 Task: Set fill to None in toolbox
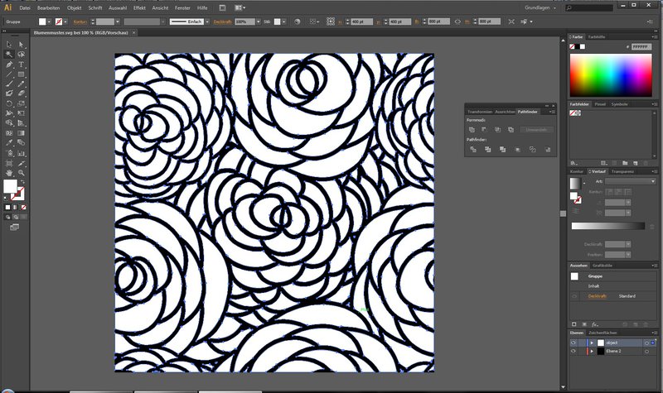(x=24, y=208)
